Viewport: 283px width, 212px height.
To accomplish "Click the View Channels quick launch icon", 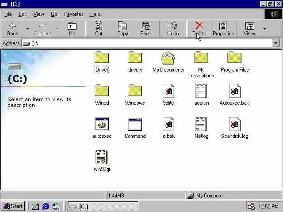I will coord(56,206).
